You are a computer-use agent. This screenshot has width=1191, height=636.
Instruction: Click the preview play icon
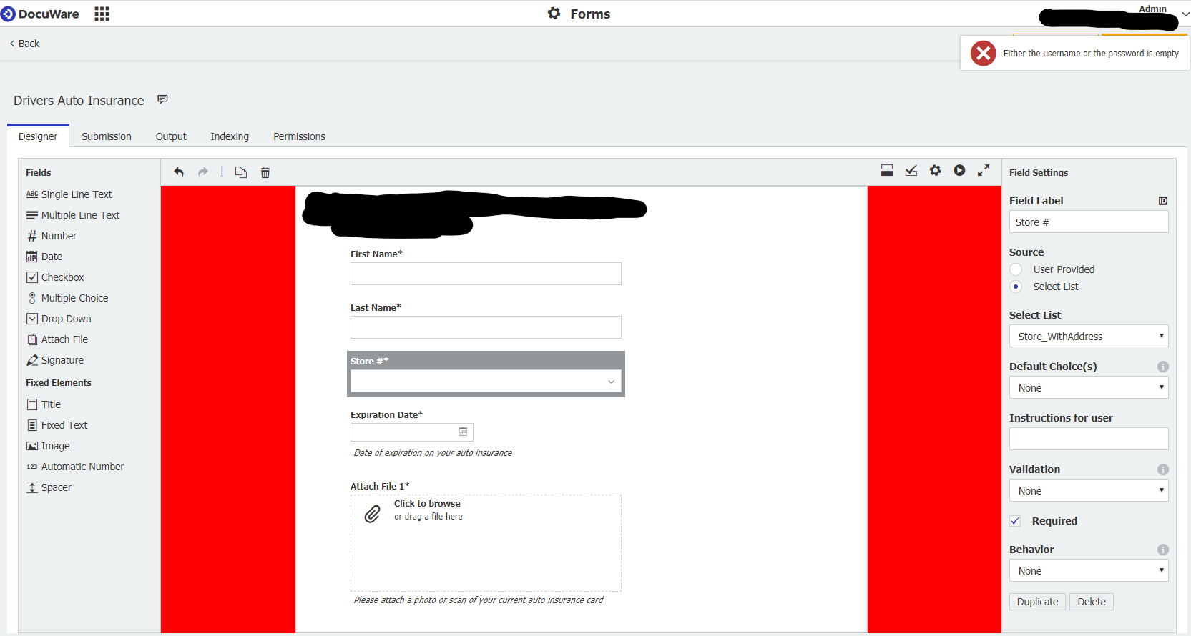tap(959, 171)
